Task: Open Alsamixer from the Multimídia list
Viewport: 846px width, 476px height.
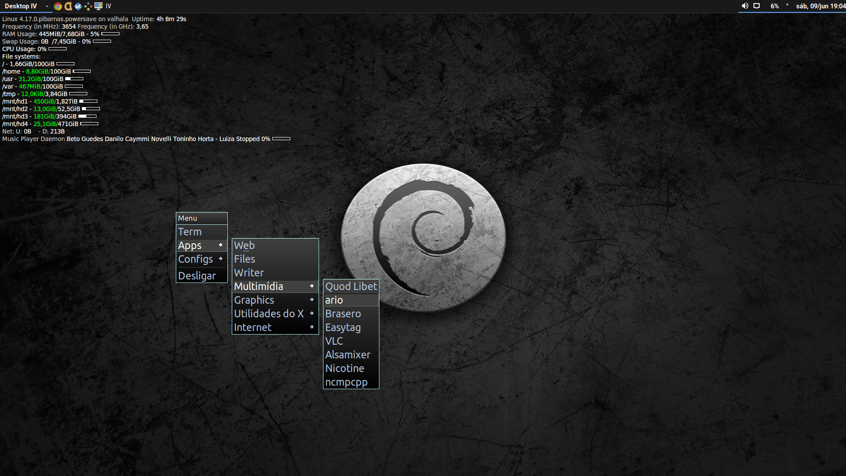Action: pyautogui.click(x=351, y=354)
